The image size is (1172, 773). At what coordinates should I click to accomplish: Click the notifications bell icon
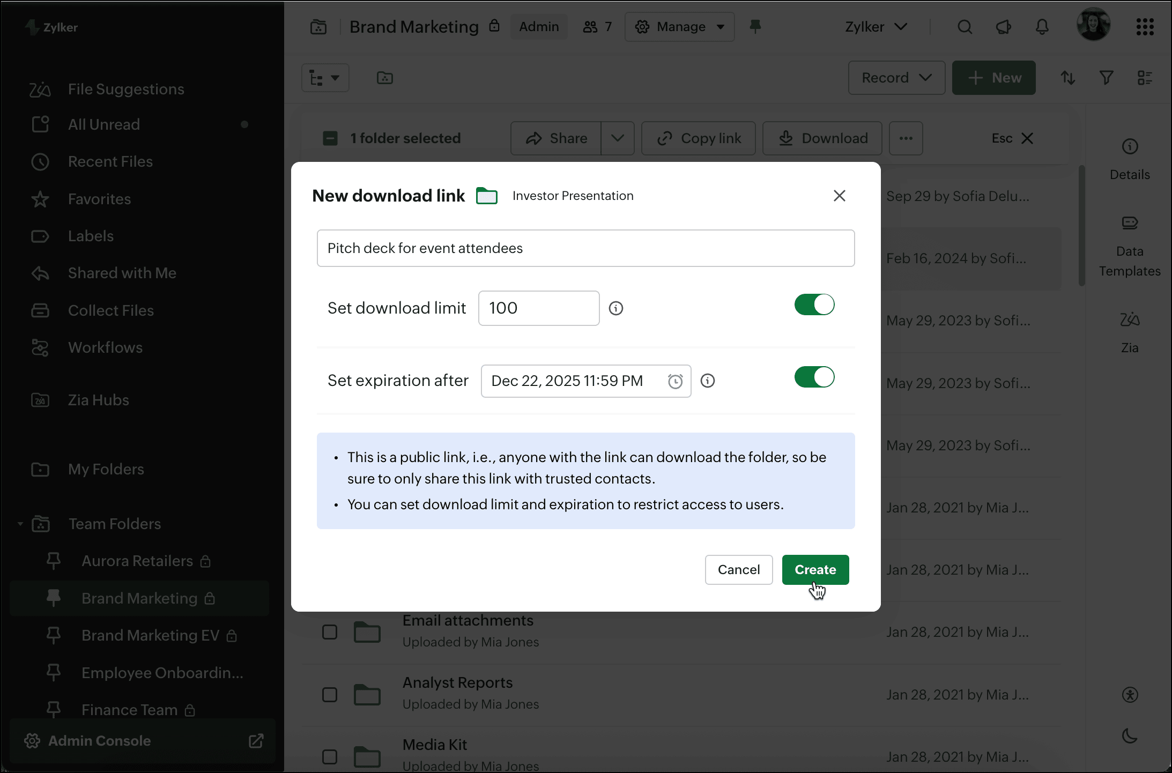click(x=1042, y=27)
